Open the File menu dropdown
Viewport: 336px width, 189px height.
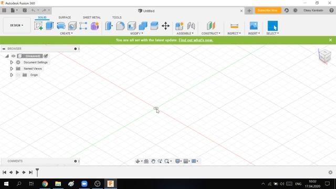pos(14,10)
